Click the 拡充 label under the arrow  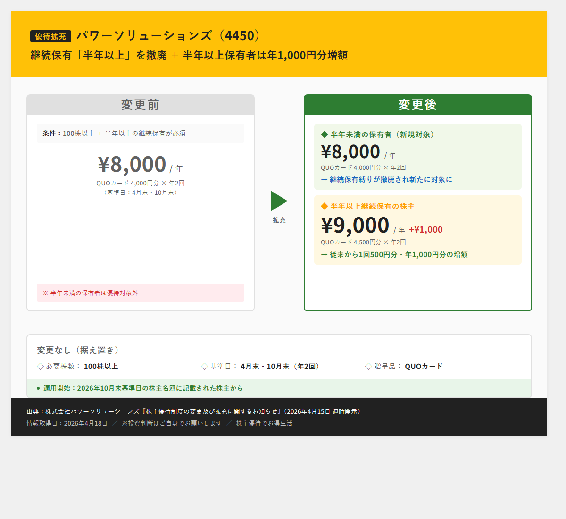tap(279, 220)
